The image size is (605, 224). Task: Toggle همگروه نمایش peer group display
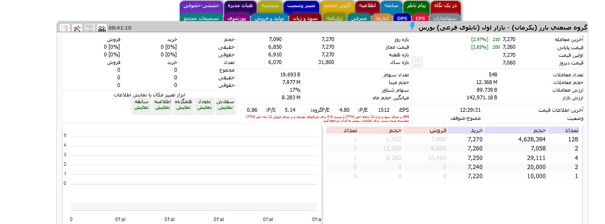coord(184,105)
